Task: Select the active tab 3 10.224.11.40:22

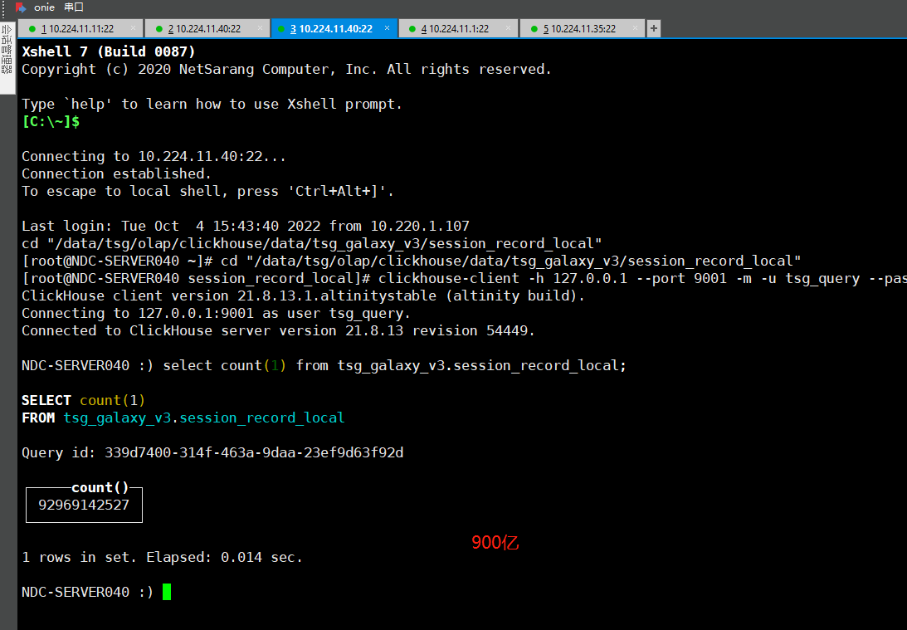Action: click(330, 29)
